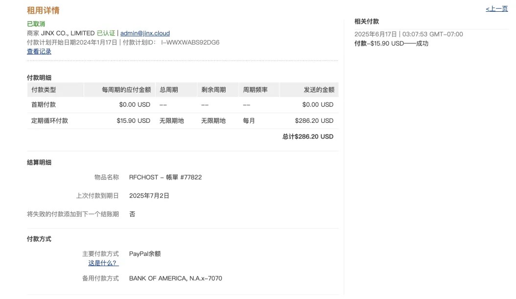Click the 付款方式 section heading
This screenshot has height=299, width=516.
point(40,239)
